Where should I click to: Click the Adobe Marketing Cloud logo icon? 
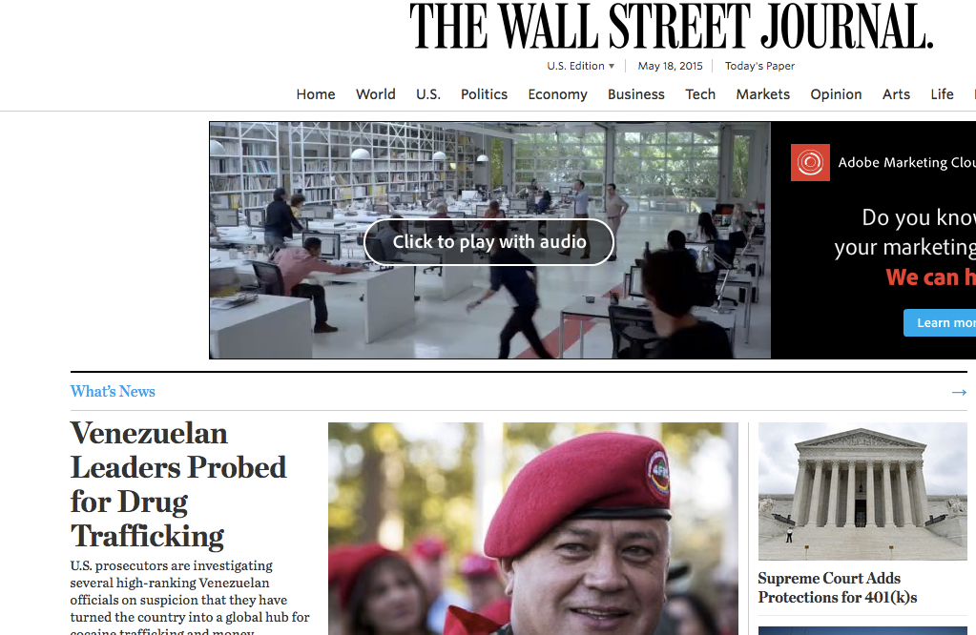(810, 162)
